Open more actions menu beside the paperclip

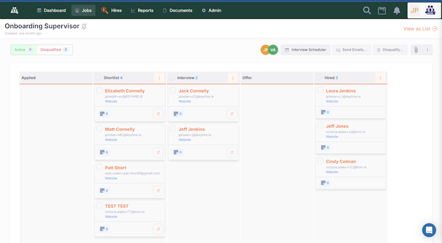(x=427, y=50)
